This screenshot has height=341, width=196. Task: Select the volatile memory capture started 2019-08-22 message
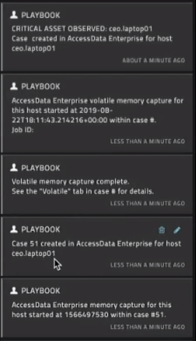click(98, 115)
